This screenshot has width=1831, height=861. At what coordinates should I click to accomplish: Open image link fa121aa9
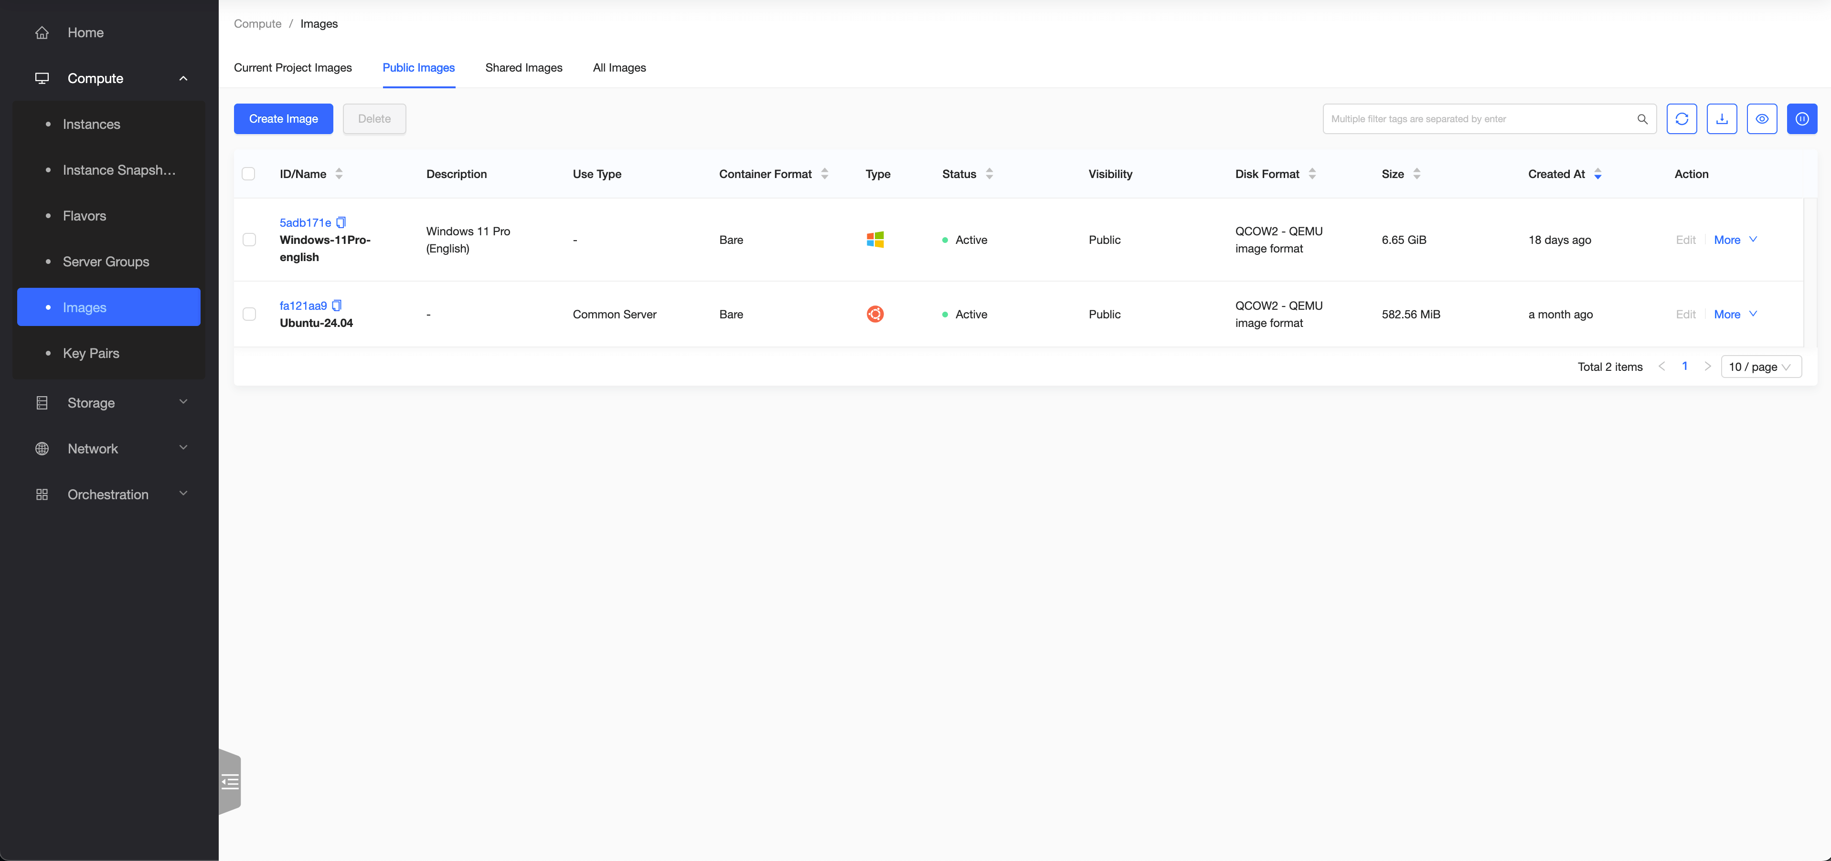click(303, 305)
